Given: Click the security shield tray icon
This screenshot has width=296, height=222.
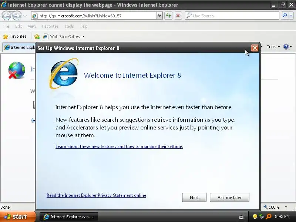Looking at the screenshot, I should click(x=255, y=216).
